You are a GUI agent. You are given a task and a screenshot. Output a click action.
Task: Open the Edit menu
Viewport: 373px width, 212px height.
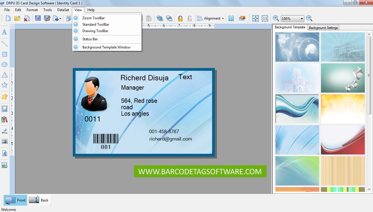click(x=18, y=10)
